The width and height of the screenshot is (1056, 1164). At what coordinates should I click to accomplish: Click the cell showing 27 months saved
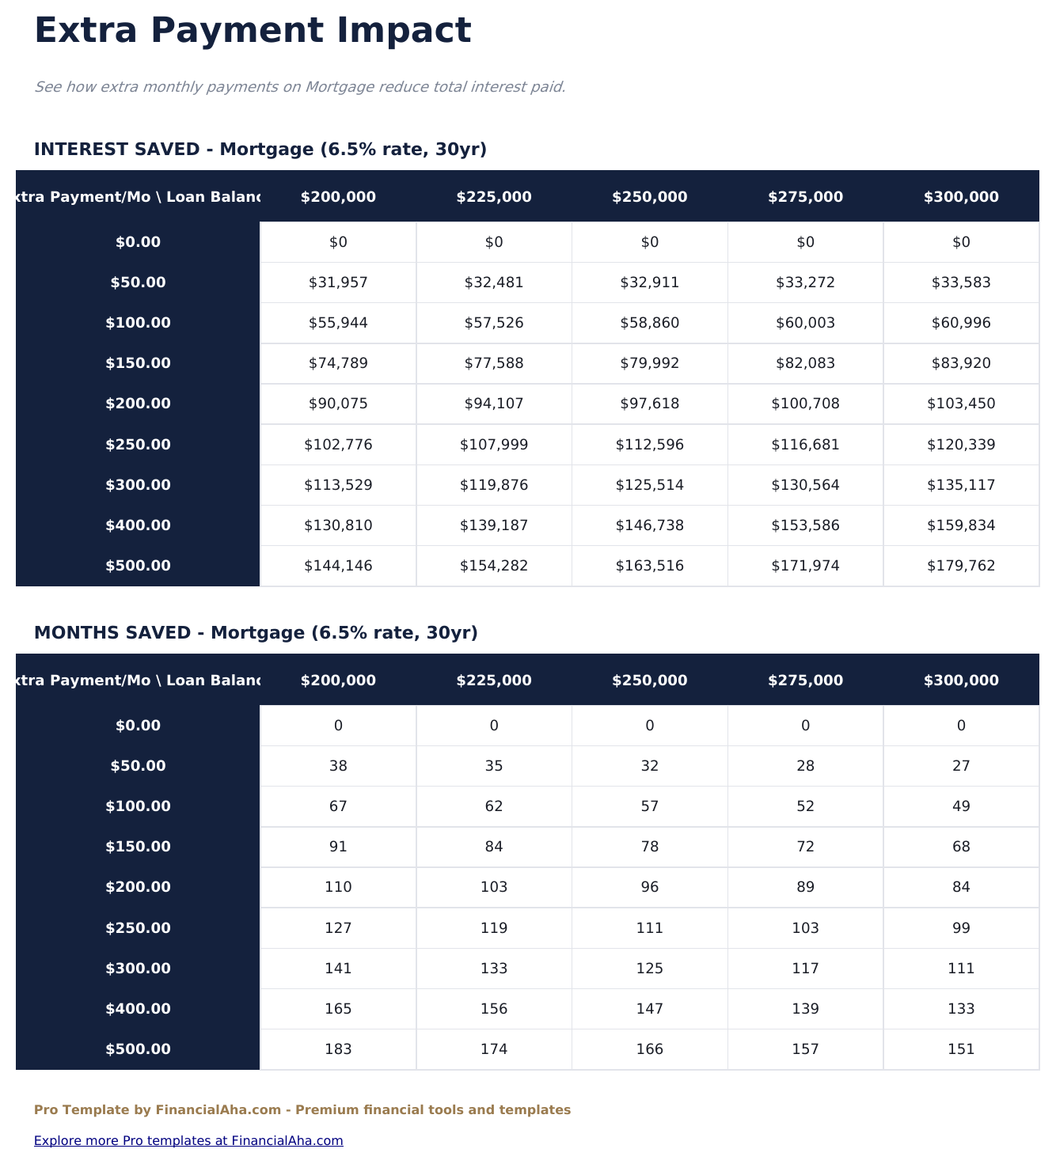(962, 765)
